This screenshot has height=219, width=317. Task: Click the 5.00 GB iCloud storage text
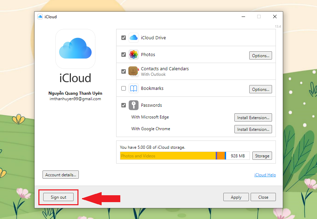(152, 147)
